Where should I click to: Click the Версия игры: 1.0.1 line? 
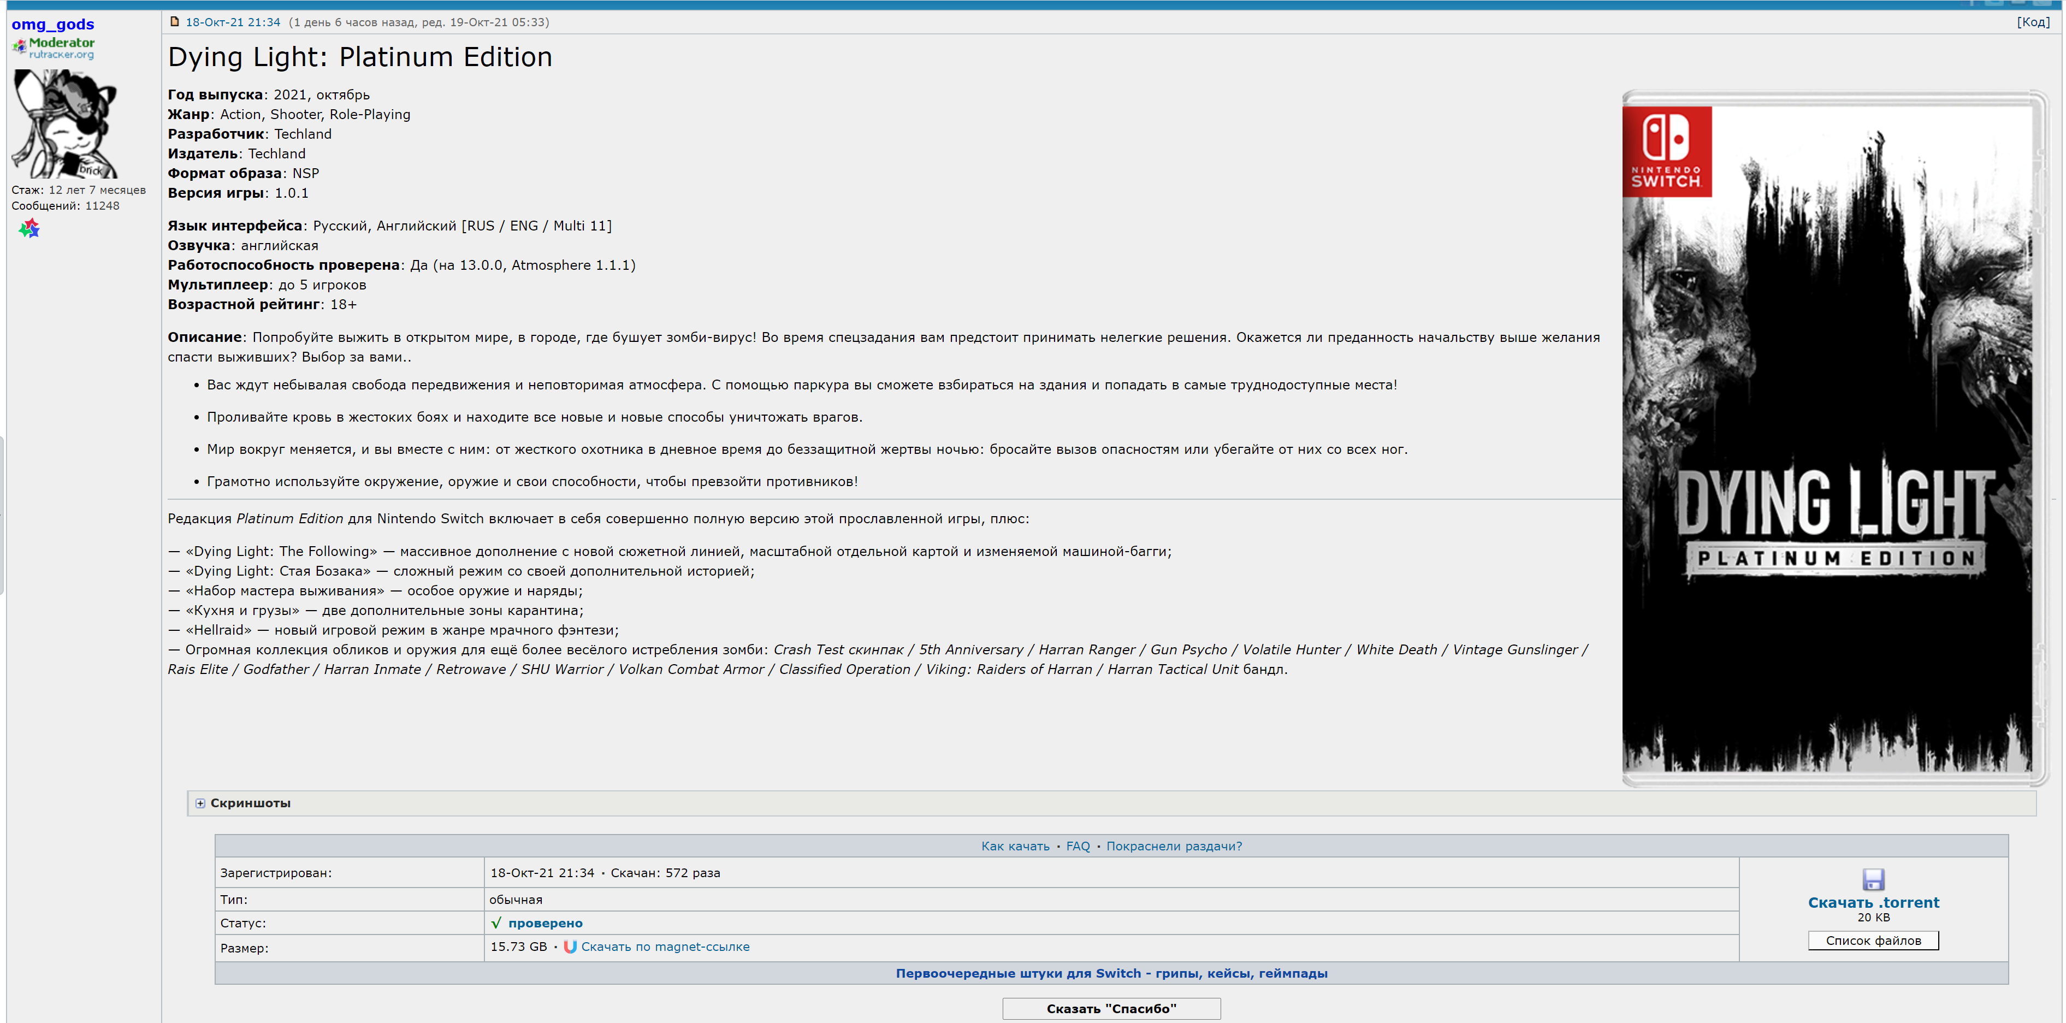pyautogui.click(x=238, y=193)
